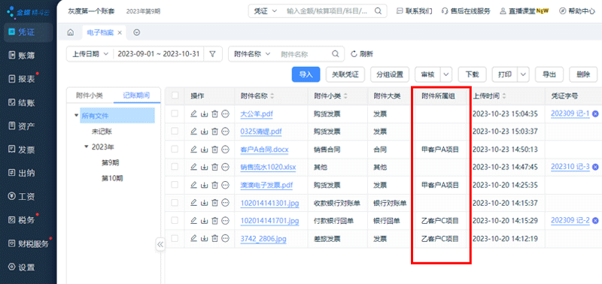Remove voucher link 202310 记-3 with x icon

(595, 167)
